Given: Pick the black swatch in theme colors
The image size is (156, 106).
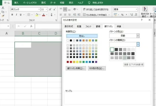Looking at the screenshot, I should point(71,41).
